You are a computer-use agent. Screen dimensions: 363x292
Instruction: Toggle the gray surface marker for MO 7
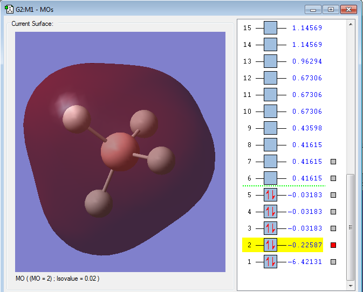tap(333, 162)
